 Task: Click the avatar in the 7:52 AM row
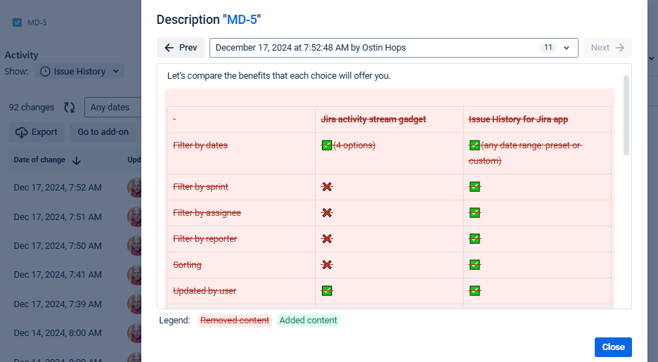point(134,188)
